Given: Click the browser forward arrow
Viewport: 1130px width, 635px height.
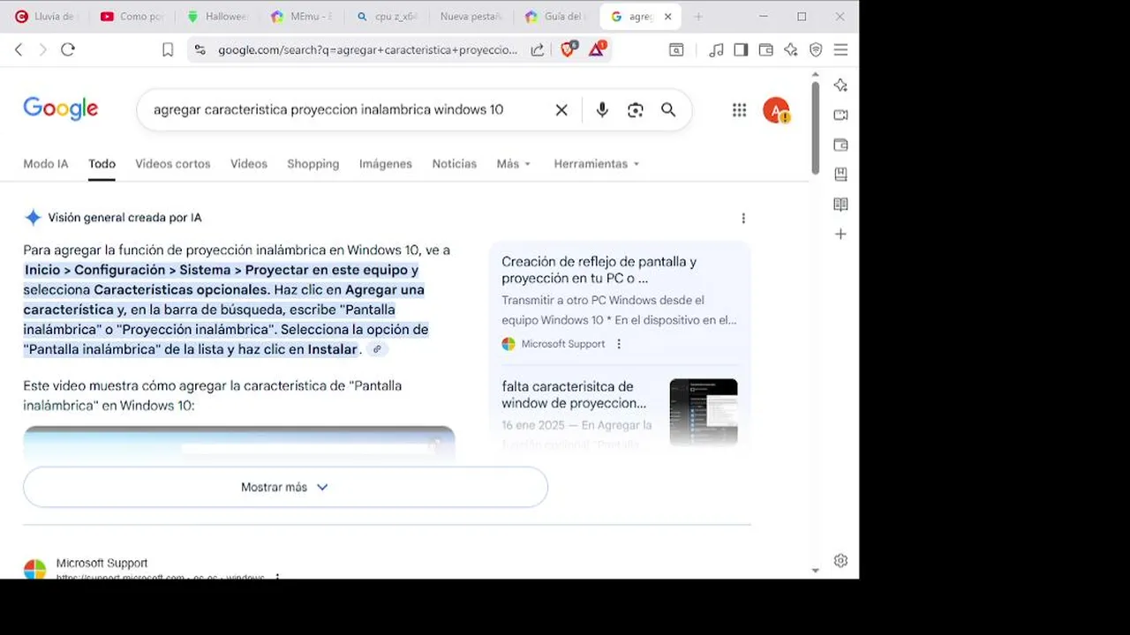Looking at the screenshot, I should pyautogui.click(x=42, y=50).
